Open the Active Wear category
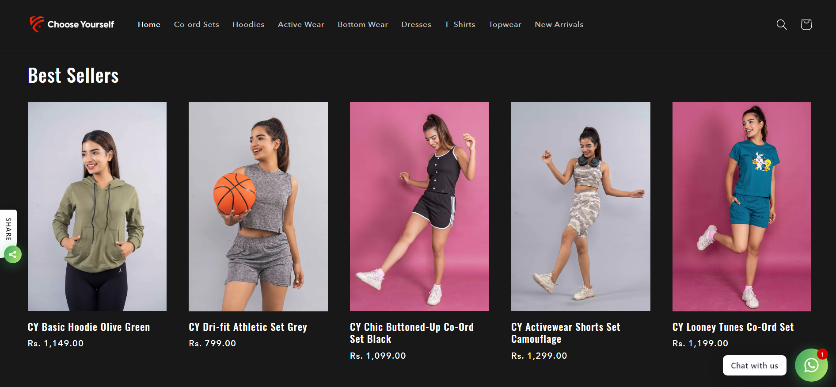Viewport: 836px width, 387px height. [x=301, y=24]
